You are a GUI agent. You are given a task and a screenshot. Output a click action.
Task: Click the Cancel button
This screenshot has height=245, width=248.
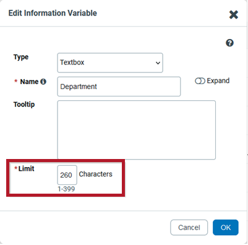[x=189, y=228]
